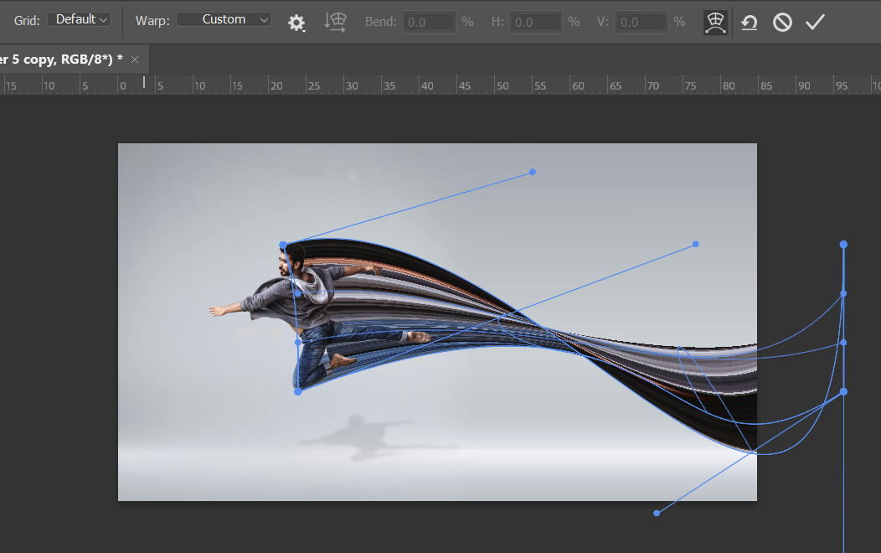
Task: Open the Grid Default dropdown
Action: click(x=80, y=19)
